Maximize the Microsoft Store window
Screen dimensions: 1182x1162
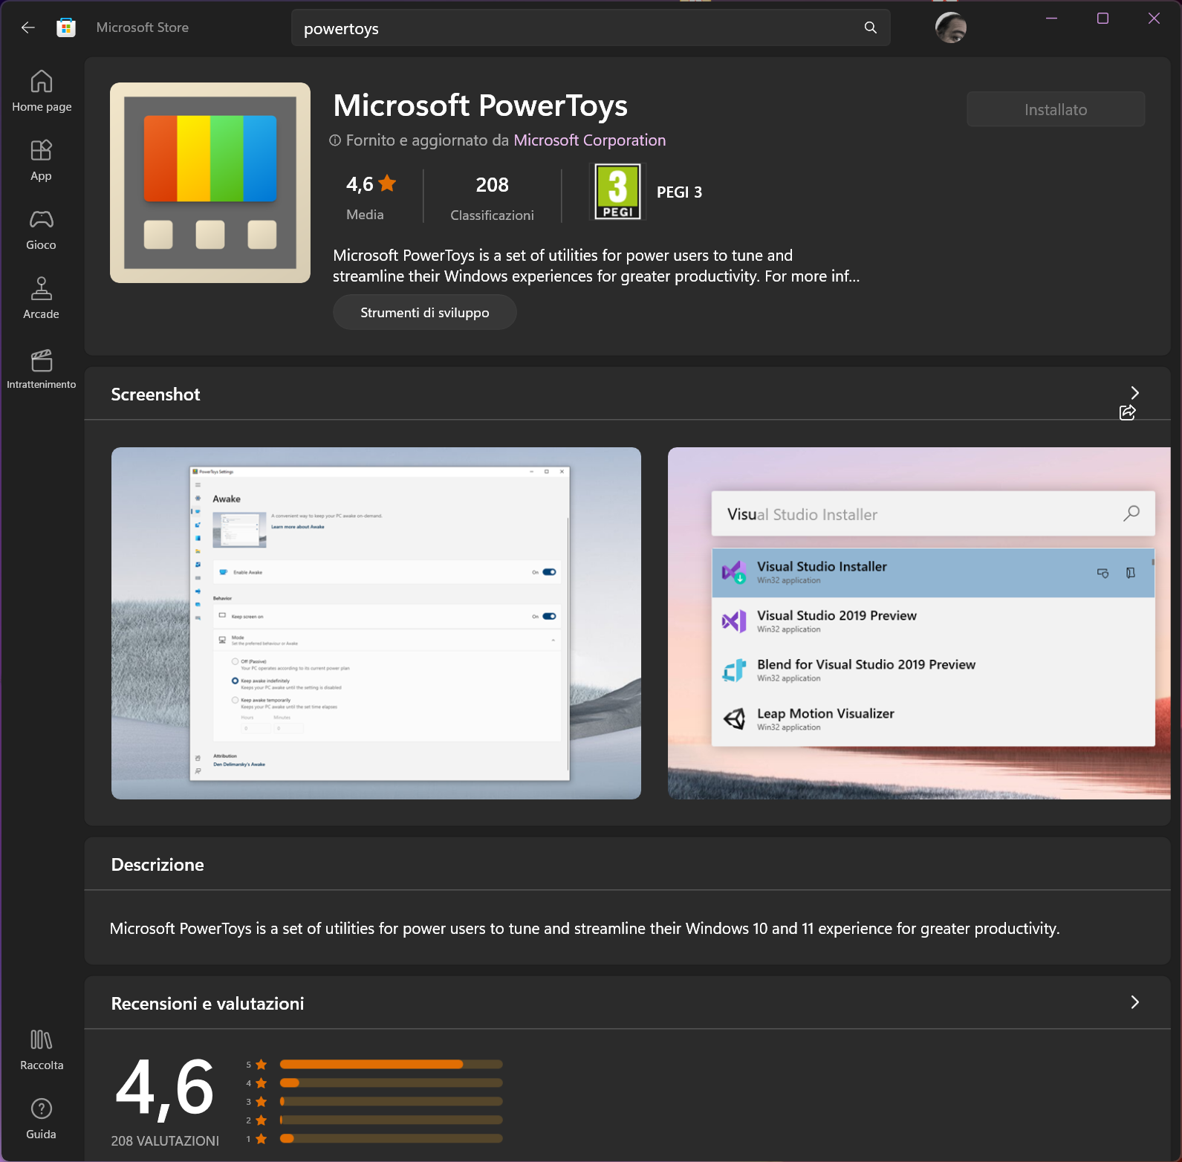tap(1103, 19)
